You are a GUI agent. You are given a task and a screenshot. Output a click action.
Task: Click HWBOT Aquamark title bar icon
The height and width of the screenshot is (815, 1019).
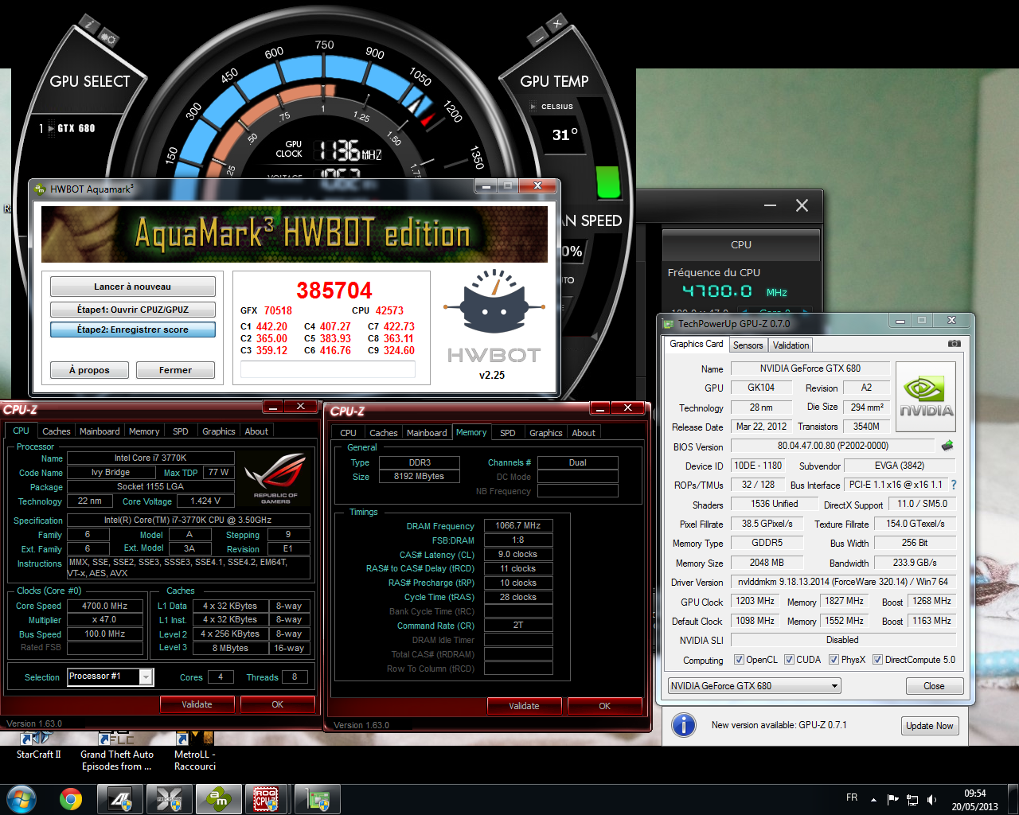point(41,189)
